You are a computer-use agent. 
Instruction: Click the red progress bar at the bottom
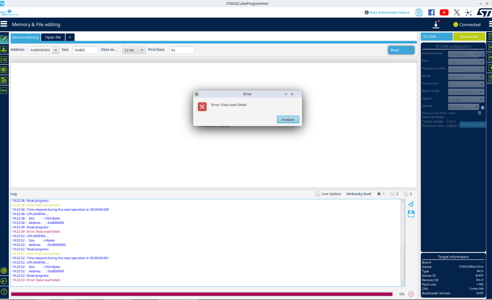pyautogui.click(x=202, y=294)
